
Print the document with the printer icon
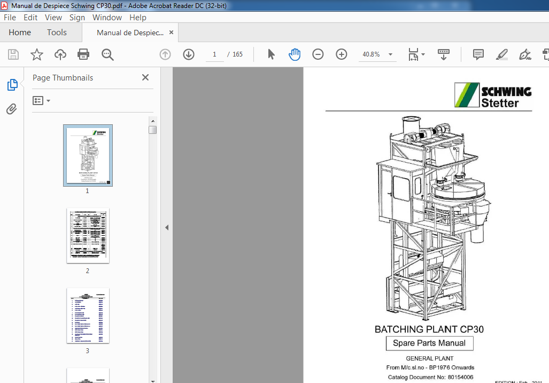(83, 54)
